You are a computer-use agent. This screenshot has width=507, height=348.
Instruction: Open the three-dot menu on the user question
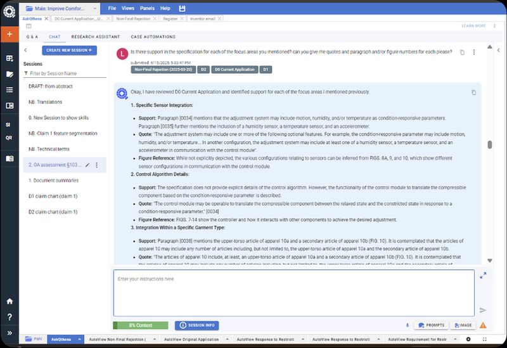tap(473, 52)
